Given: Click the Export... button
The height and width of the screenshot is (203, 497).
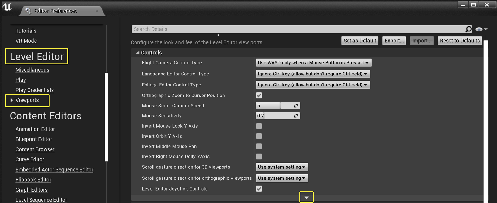Looking at the screenshot, I should (394, 41).
